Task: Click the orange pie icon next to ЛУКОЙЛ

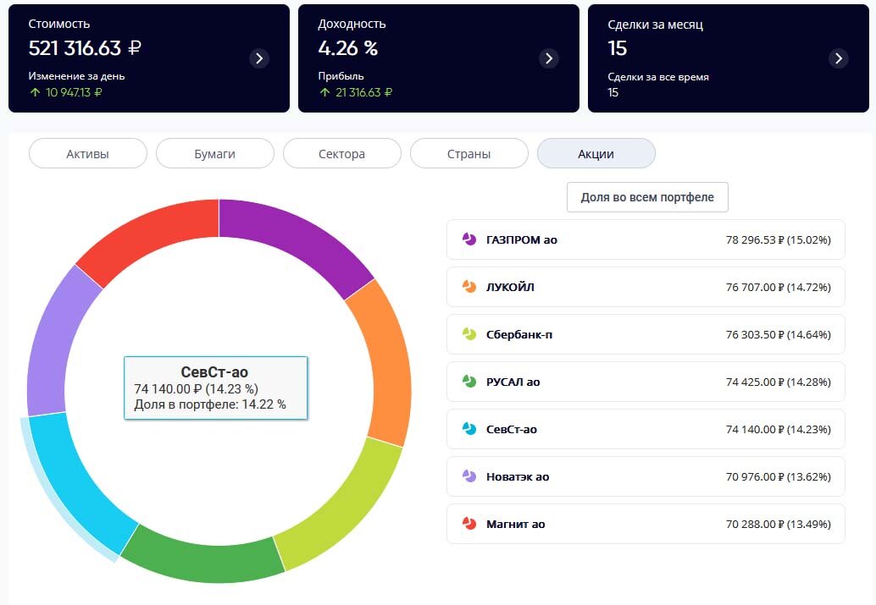Action: click(469, 287)
